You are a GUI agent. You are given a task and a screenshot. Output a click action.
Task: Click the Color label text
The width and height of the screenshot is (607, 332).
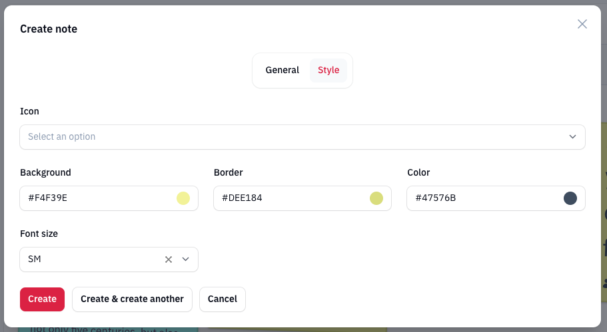click(418, 172)
